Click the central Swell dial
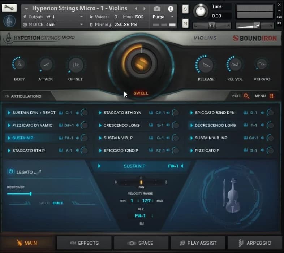Screen dimensions: 284x253 pyautogui.click(x=141, y=64)
